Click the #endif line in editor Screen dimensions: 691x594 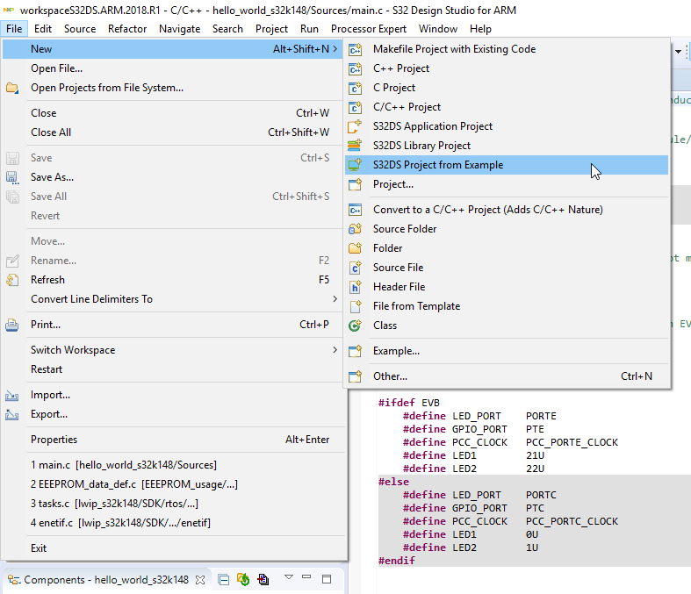point(397,561)
